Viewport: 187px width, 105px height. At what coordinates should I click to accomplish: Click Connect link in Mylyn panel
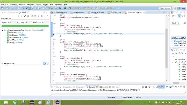pos(177,41)
